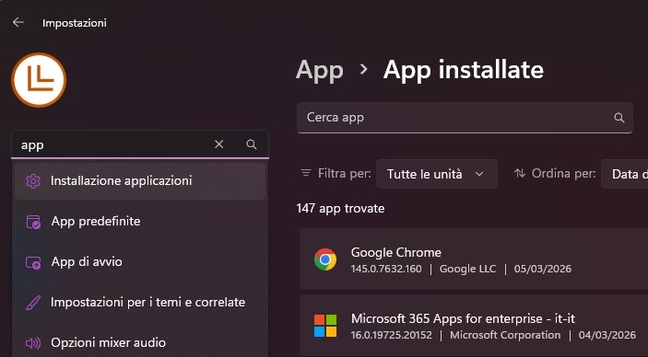Select Impostazioni per i temi e correlate
648x357 pixels.
[140, 303]
